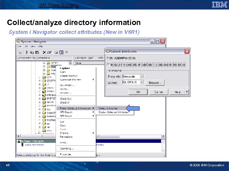
Task: Expand the var folder node
Action: coord(40,127)
